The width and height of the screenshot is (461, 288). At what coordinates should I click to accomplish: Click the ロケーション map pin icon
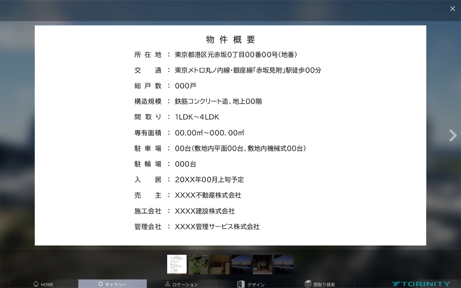[167, 284]
